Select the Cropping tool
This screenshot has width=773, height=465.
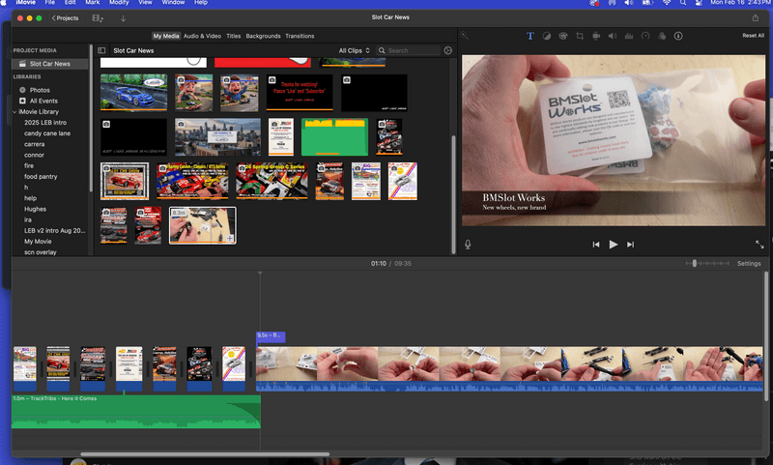pos(580,36)
